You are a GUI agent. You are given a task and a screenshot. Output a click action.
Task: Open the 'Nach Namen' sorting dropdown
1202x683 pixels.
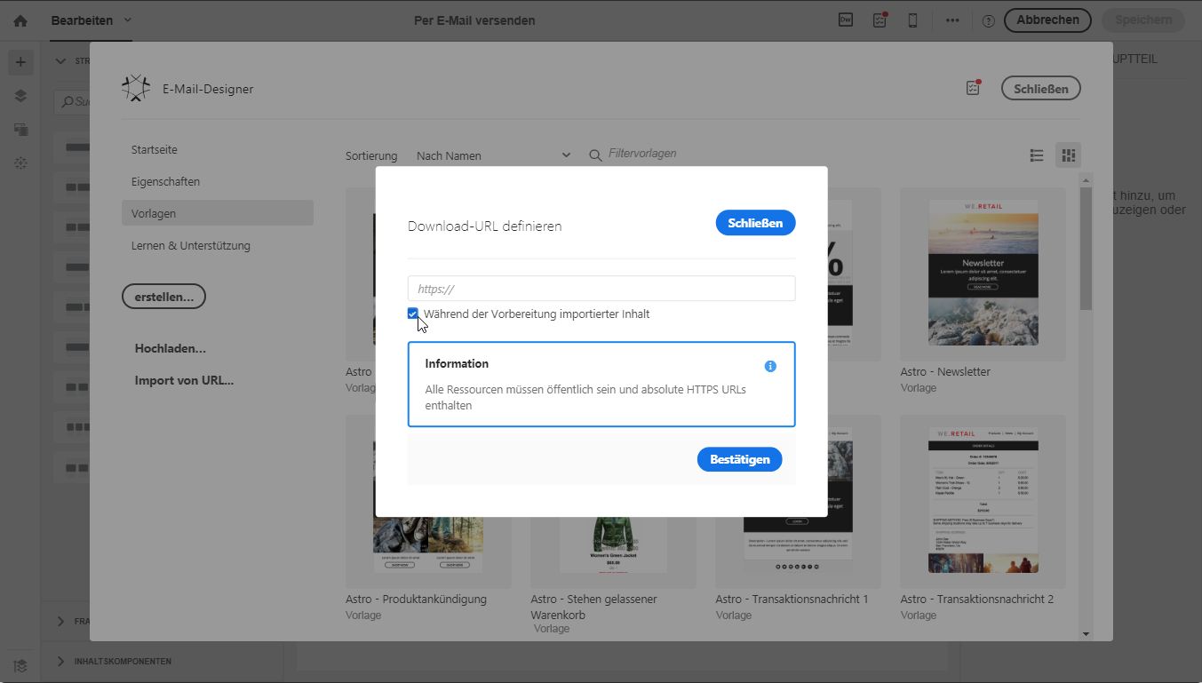[x=494, y=155]
